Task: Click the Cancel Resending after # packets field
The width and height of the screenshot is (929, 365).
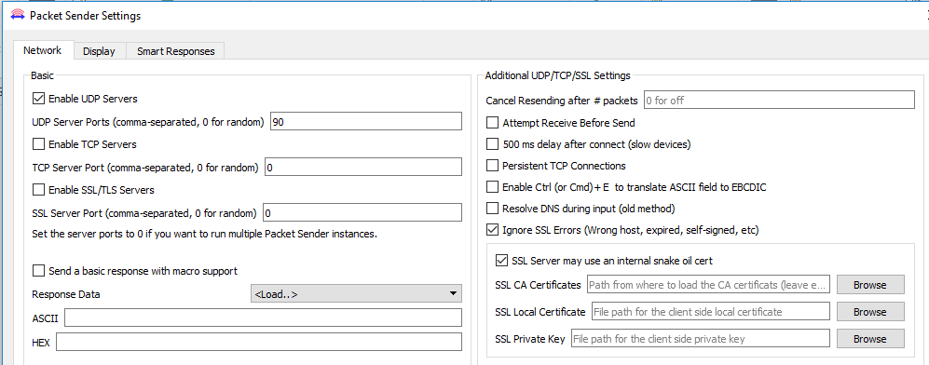Action: 779,100
